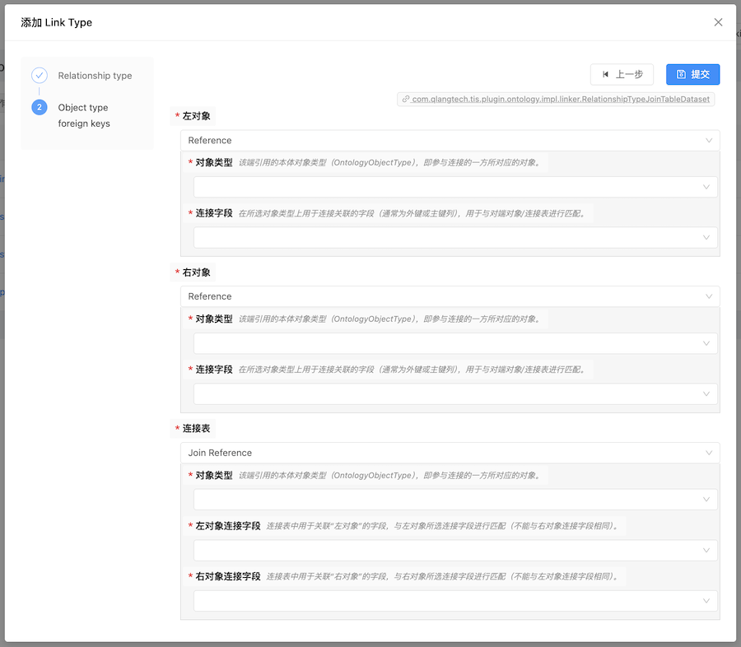Open the RelationshipTypeJoinTableDataset class link
Screen dimensions: 741x647
556,100
